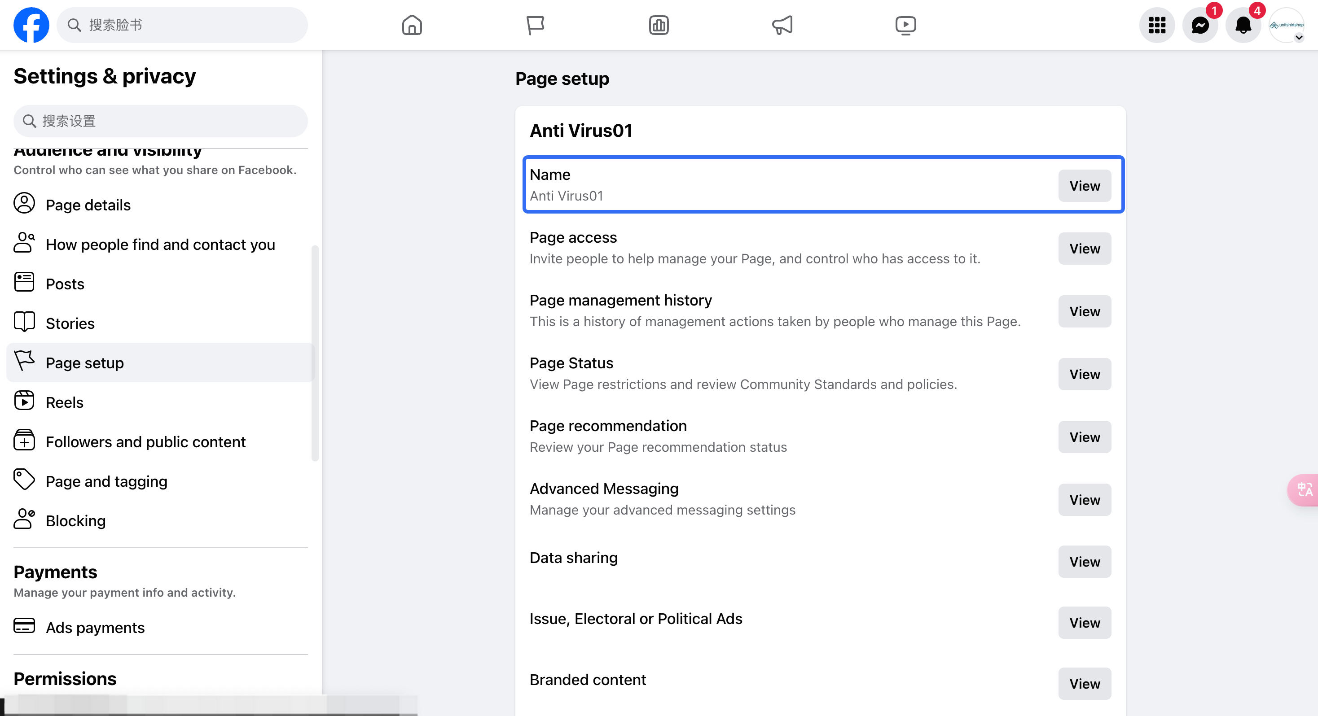Viewport: 1318px width, 716px height.
Task: Open the Pages flag icon in top navigation
Action: [x=535, y=25]
